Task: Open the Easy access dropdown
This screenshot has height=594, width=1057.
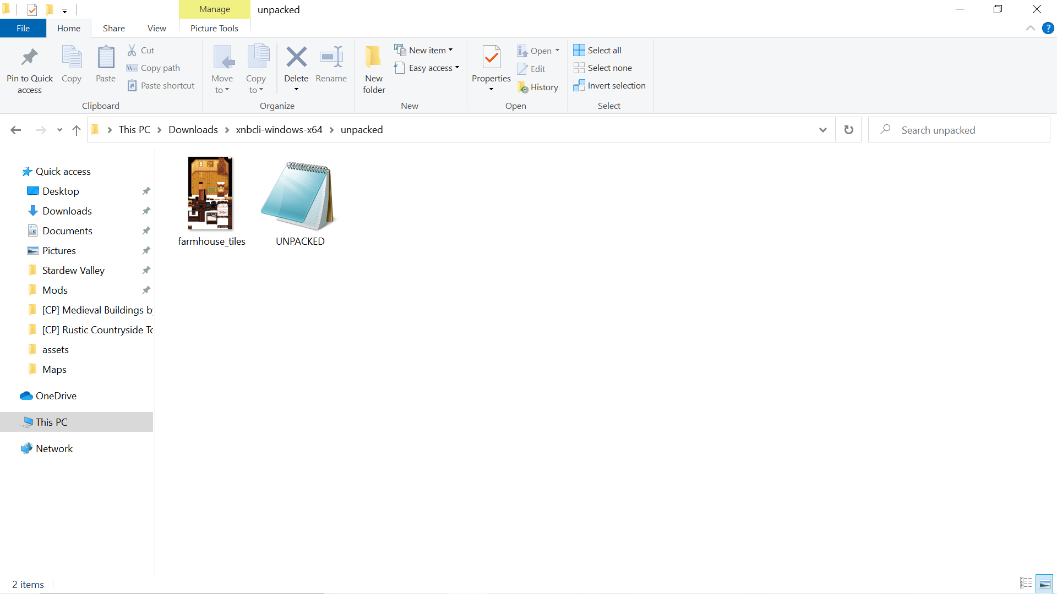Action: click(x=427, y=68)
